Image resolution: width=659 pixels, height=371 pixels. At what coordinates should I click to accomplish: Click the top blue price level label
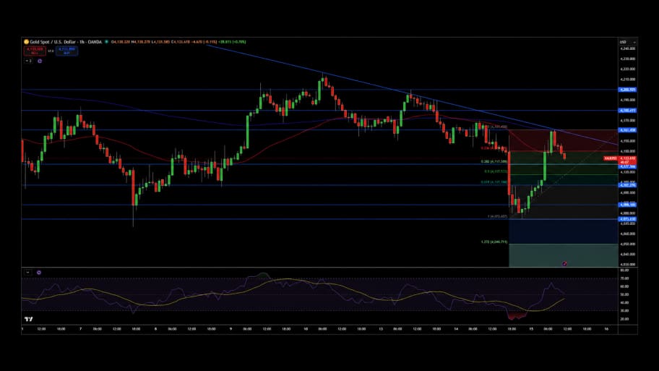point(627,90)
